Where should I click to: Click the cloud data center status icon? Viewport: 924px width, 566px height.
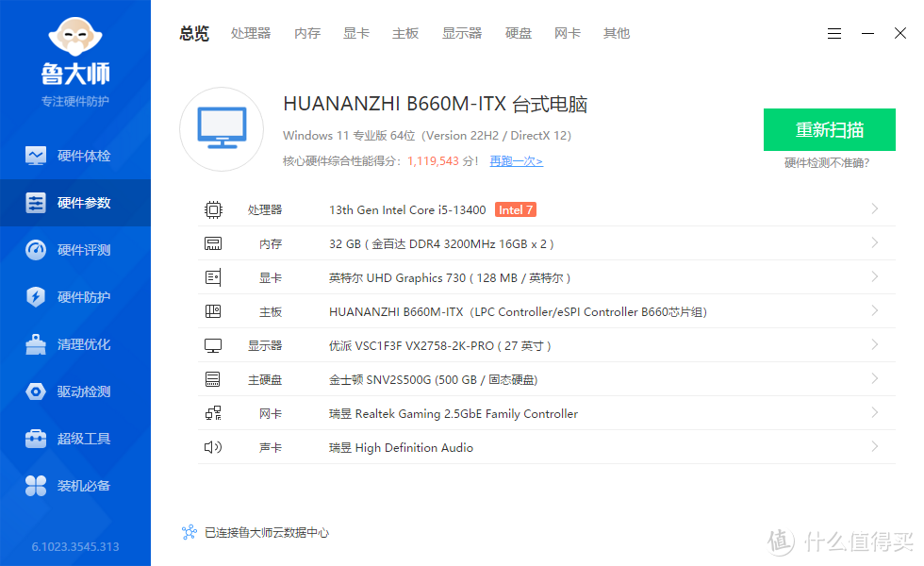point(190,532)
